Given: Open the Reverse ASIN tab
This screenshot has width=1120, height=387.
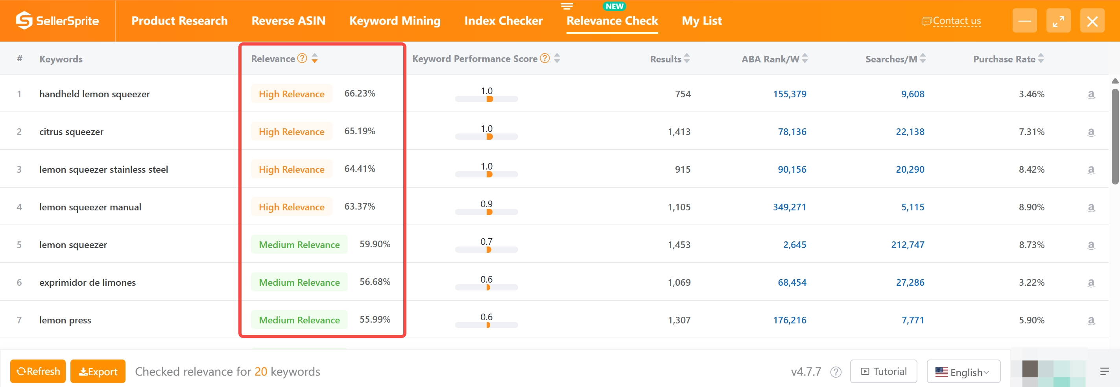Looking at the screenshot, I should [x=288, y=20].
